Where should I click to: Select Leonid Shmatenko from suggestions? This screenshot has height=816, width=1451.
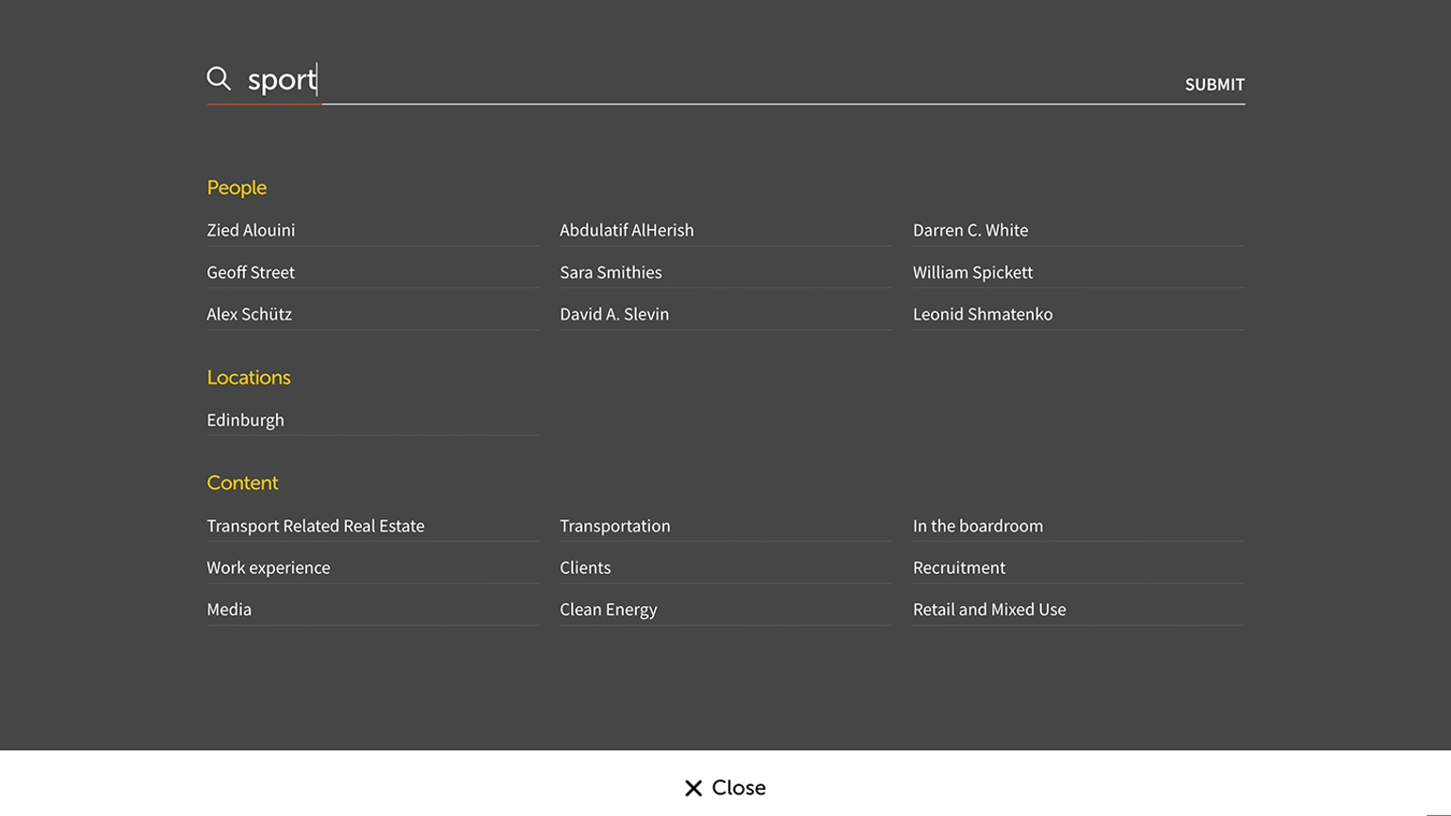click(x=983, y=314)
